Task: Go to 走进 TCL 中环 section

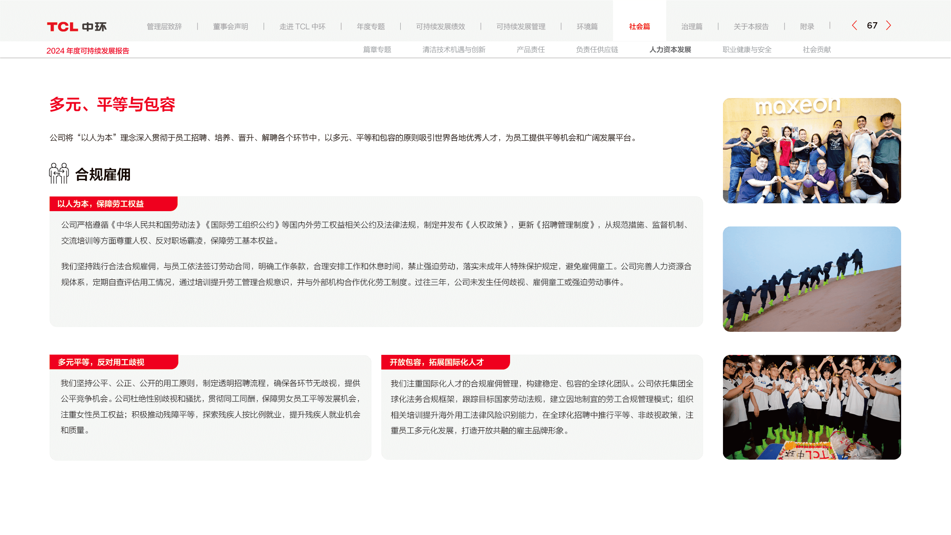Action: coord(302,27)
